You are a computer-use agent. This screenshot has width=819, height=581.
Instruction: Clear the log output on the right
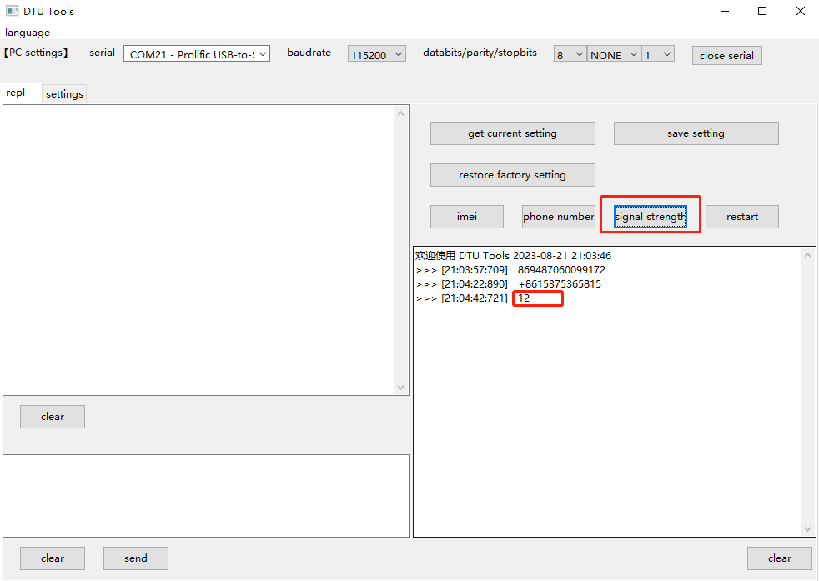tap(780, 558)
